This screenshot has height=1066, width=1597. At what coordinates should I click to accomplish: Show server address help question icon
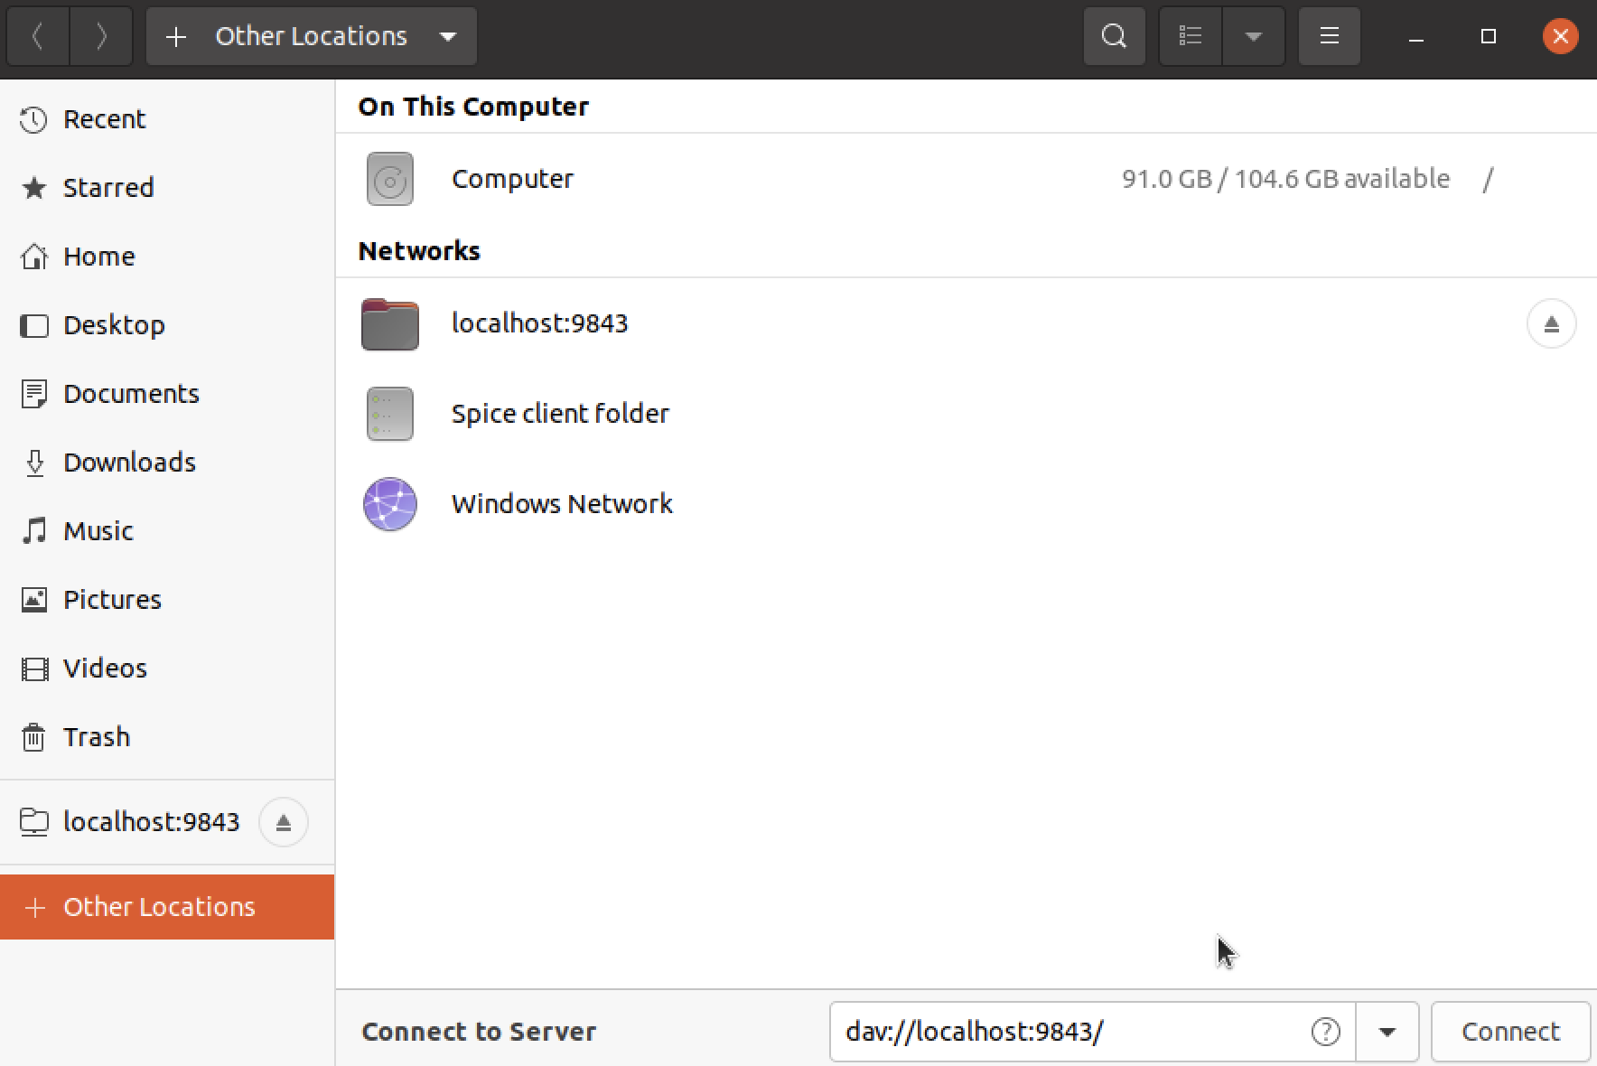click(1325, 1032)
